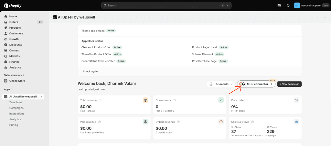Click the Customers person icon
The height and width of the screenshot is (146, 331).
click(x=6, y=33)
